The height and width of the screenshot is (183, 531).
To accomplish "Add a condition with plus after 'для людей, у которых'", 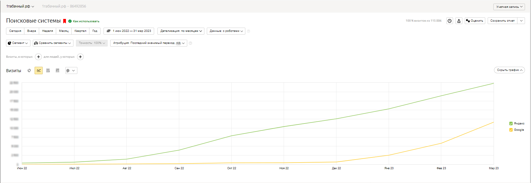I will [x=80, y=57].
